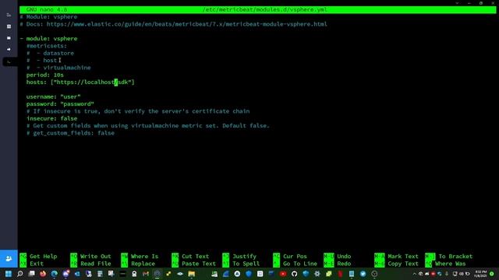The width and height of the screenshot is (499, 280).
Task: Click the '- module: vsphere' line
Action: tap(48, 38)
